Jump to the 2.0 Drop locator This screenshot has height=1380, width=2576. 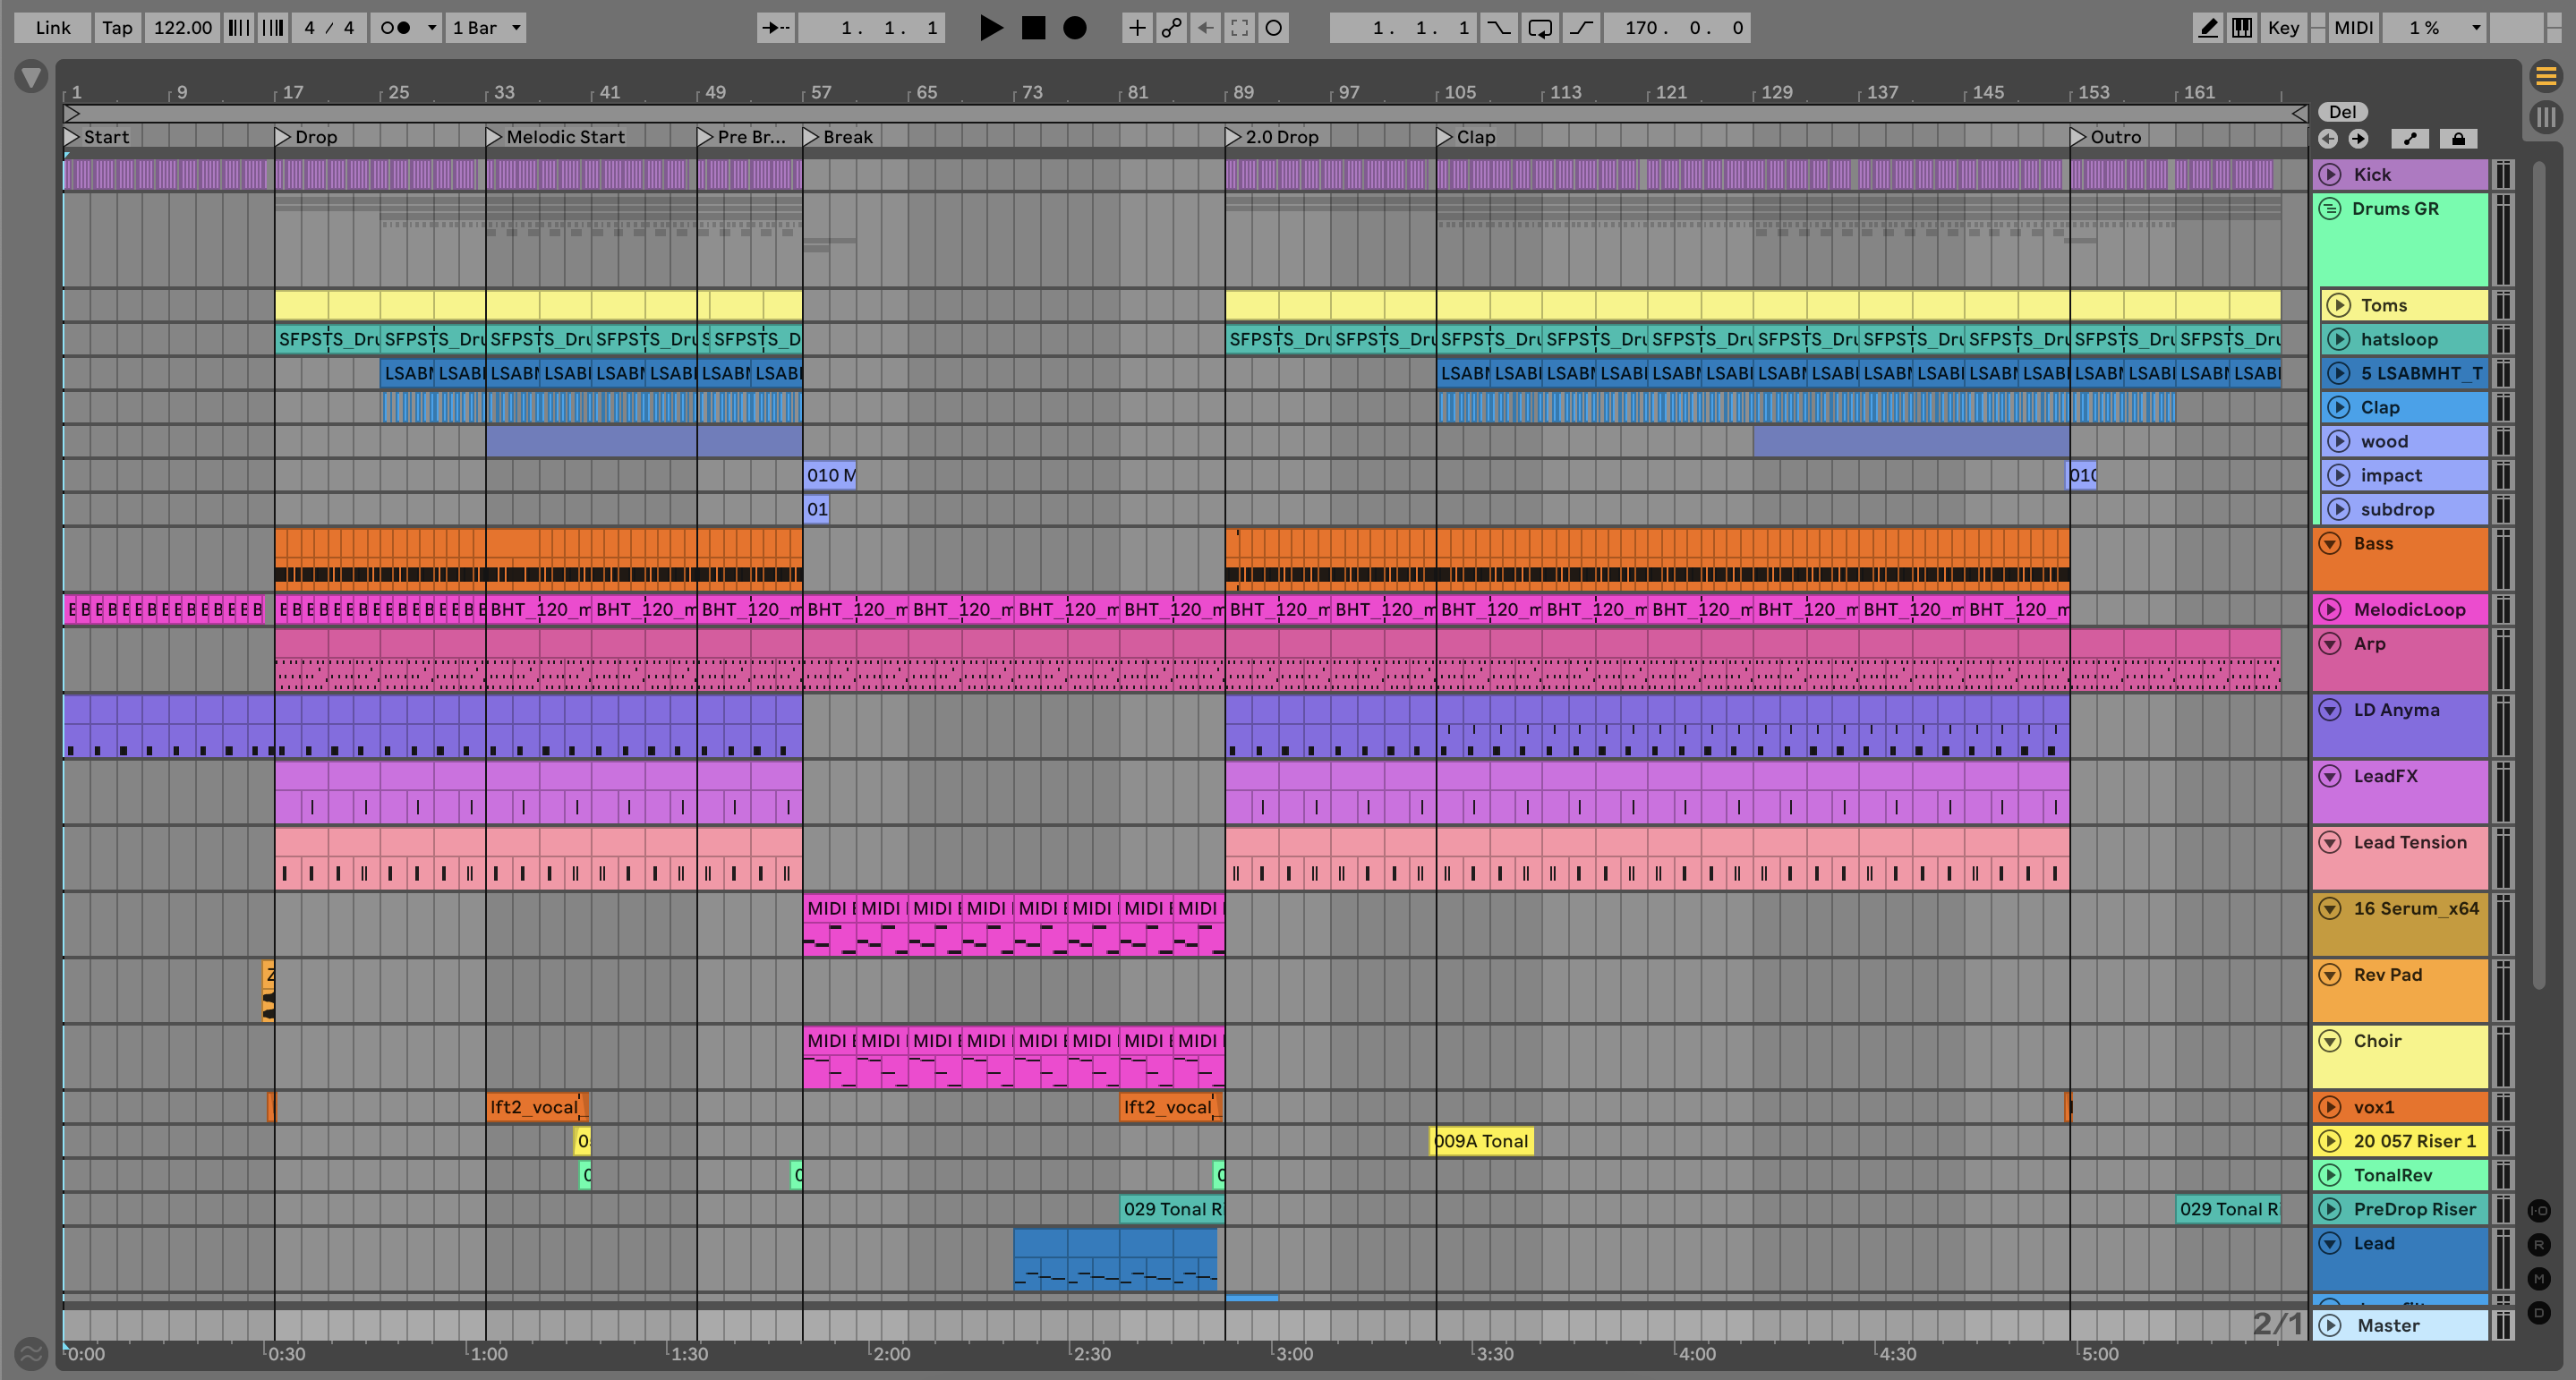coord(1234,137)
